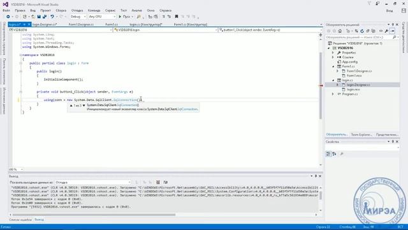
Task: Switch to the Form1.Designer.cs tab
Action: (81, 24)
